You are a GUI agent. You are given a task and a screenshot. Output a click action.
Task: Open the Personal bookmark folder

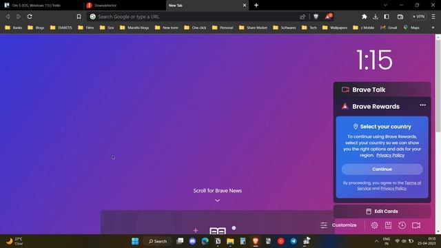click(223, 28)
